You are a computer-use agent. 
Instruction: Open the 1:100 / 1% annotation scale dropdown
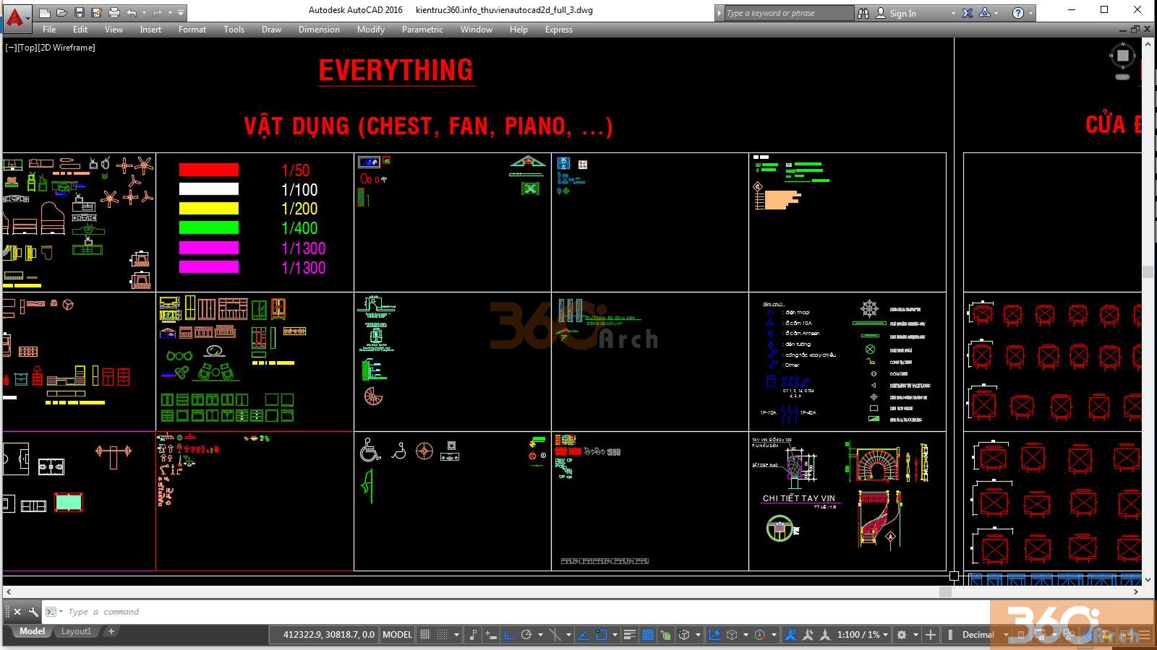click(863, 635)
